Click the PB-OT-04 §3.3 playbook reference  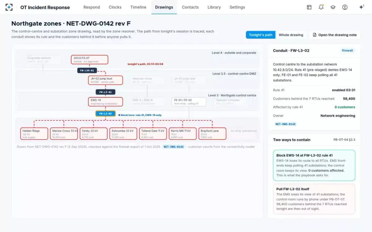point(344,140)
